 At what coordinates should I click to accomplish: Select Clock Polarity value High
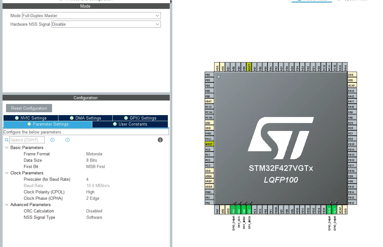(90, 192)
